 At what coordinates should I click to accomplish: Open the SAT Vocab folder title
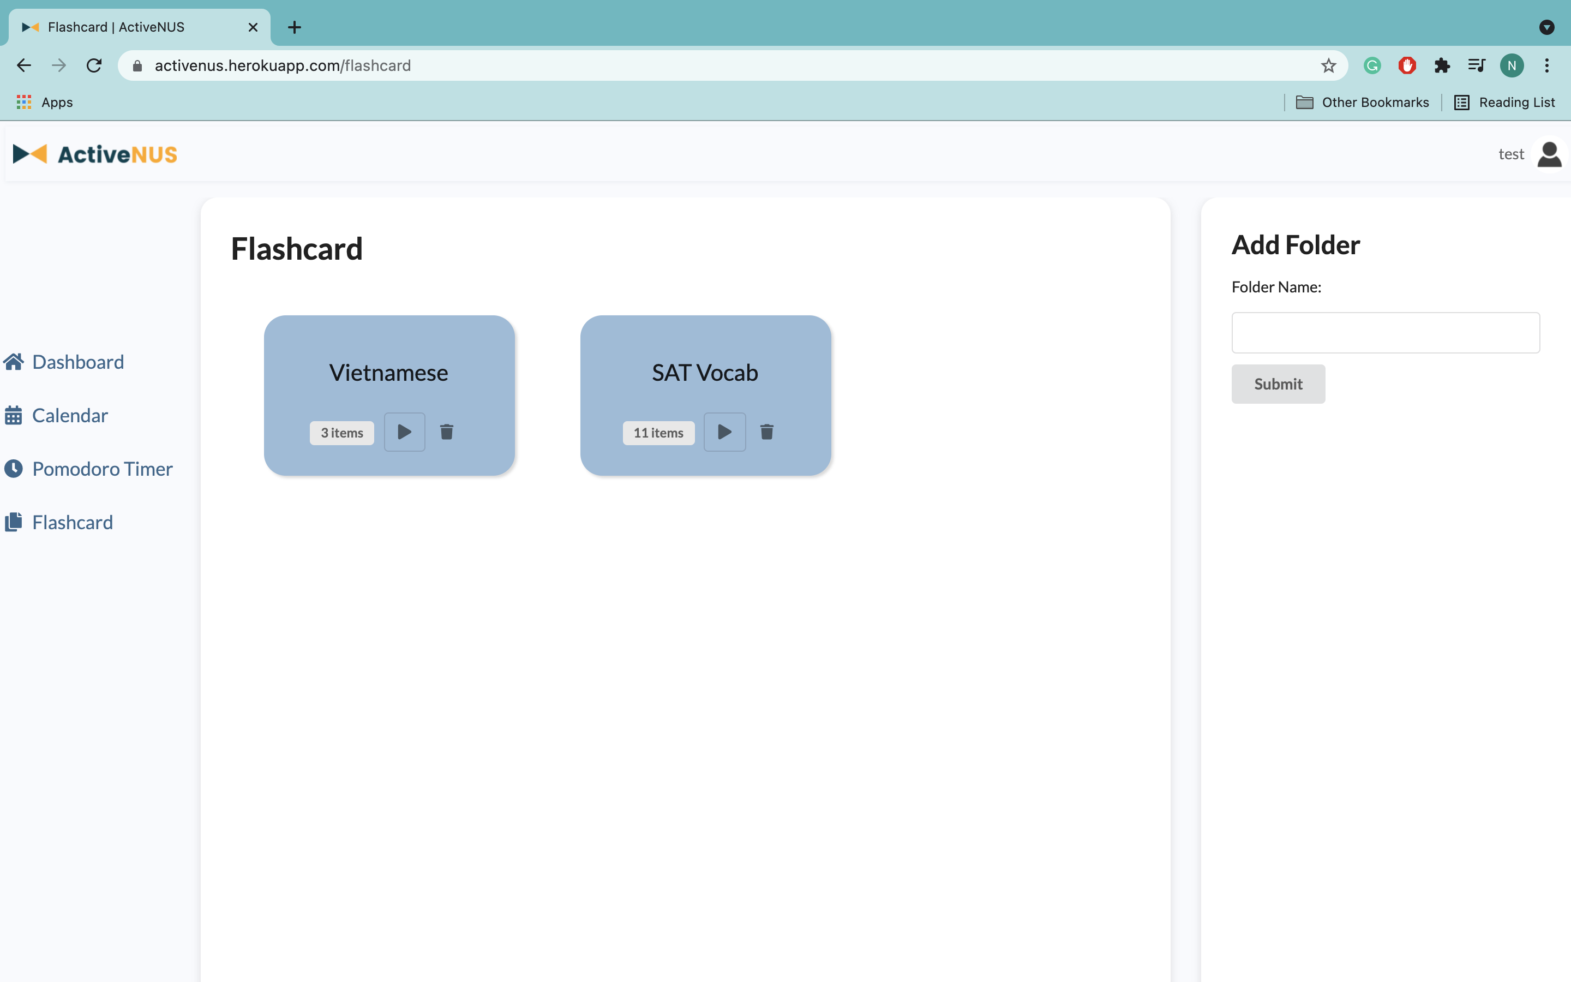point(705,373)
